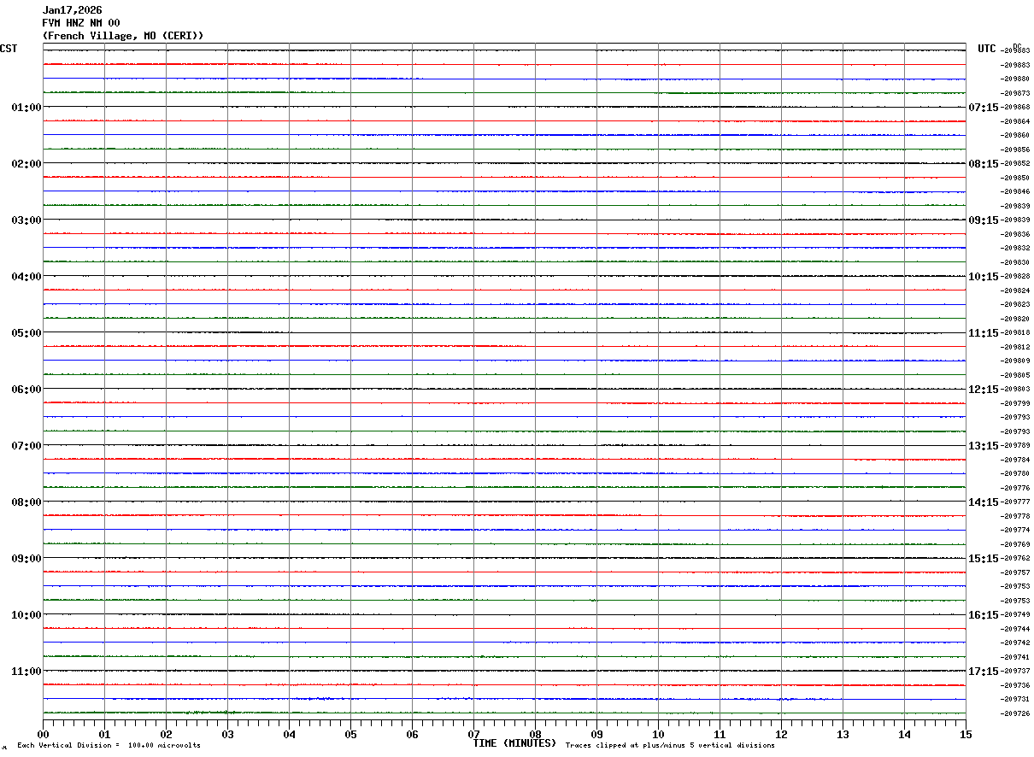Click the CST time label '11:00'
This screenshot has height=757, width=1034.
(26, 671)
